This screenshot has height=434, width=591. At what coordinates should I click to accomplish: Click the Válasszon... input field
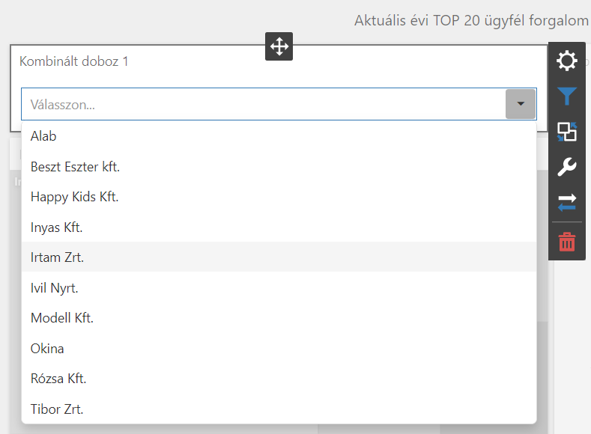(x=262, y=105)
